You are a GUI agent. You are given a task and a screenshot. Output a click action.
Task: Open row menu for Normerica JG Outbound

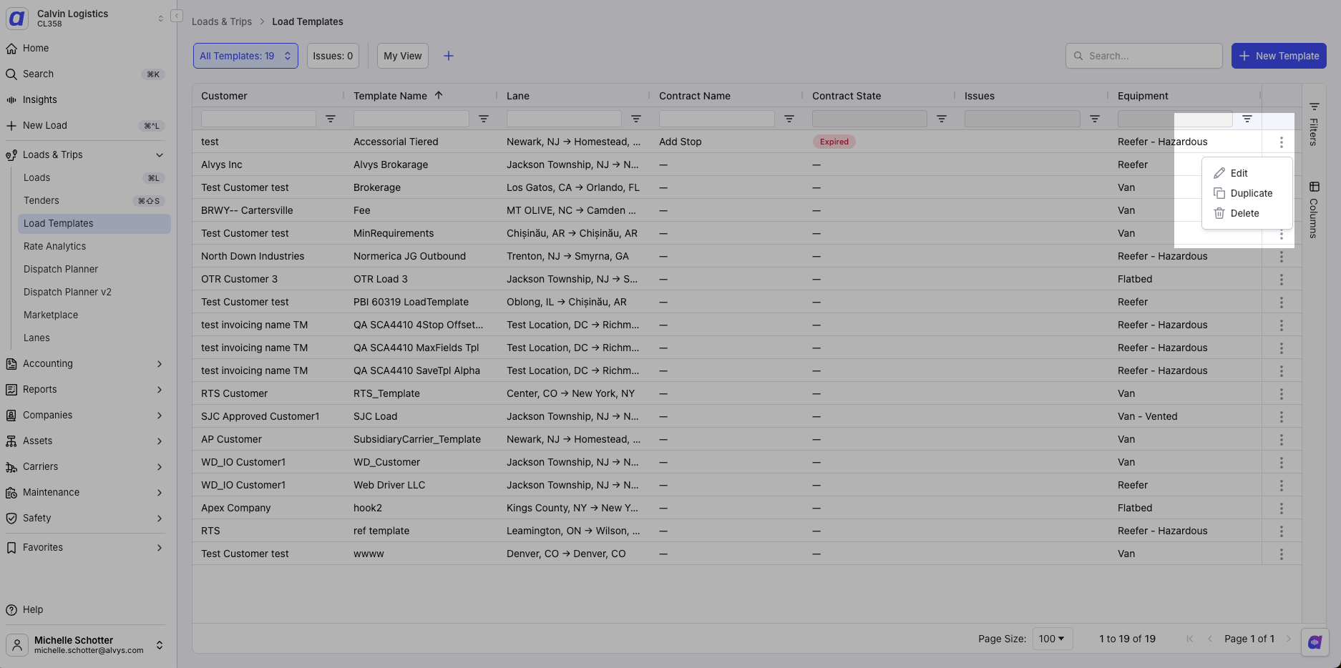click(x=1282, y=257)
